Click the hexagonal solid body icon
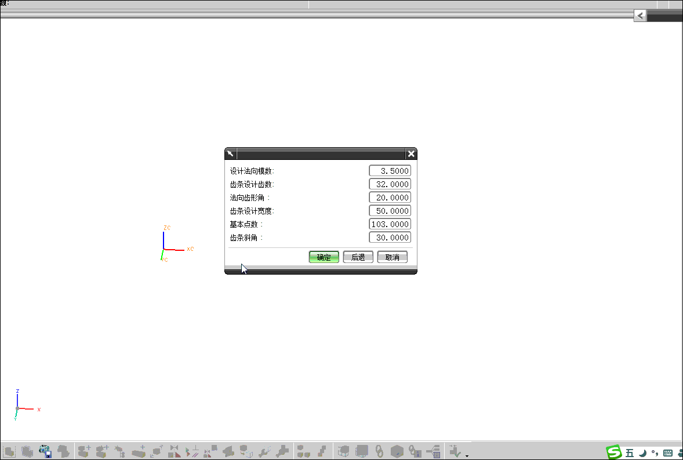 click(x=397, y=451)
